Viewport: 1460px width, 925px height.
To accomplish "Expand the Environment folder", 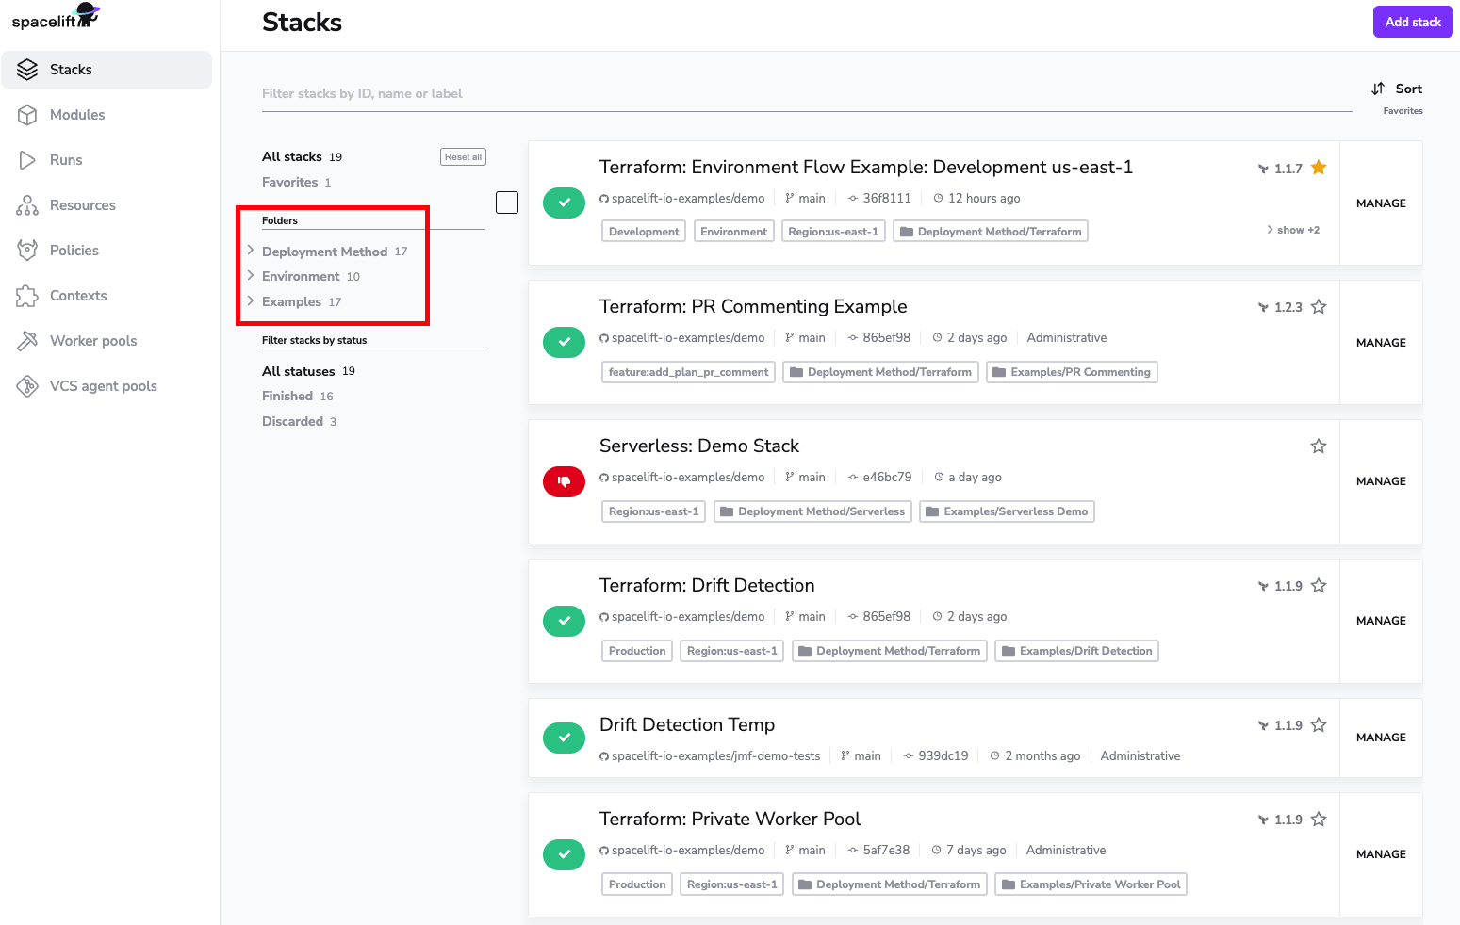I will 251,276.
